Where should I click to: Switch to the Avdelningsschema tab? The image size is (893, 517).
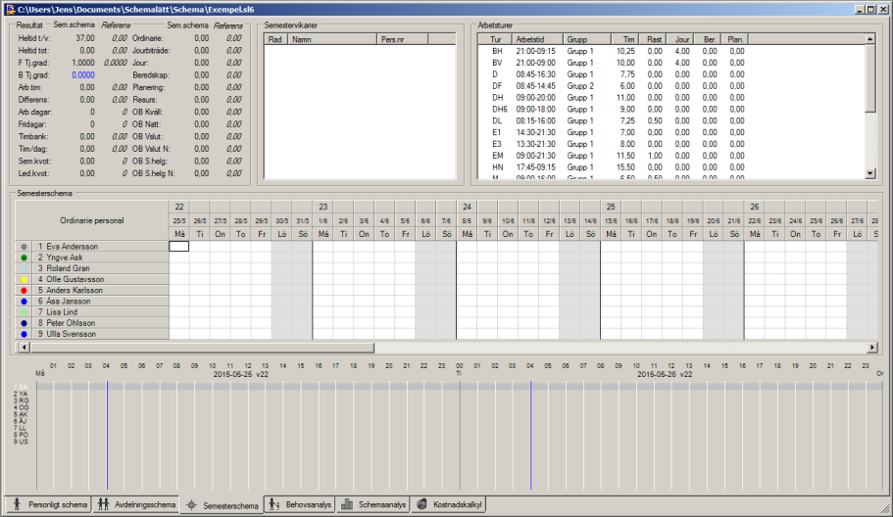135,504
